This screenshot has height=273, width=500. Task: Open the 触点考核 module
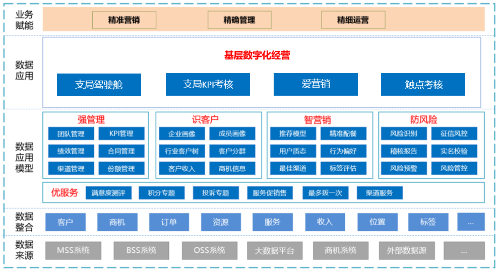(423, 85)
